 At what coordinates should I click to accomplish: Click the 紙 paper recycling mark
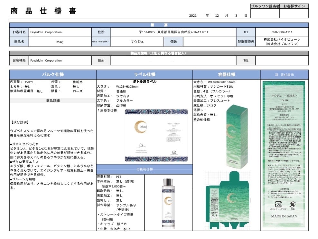[293, 204]
